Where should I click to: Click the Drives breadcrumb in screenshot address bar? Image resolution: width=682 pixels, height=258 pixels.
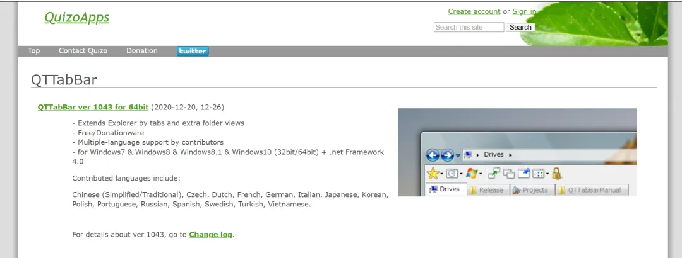[x=494, y=154]
